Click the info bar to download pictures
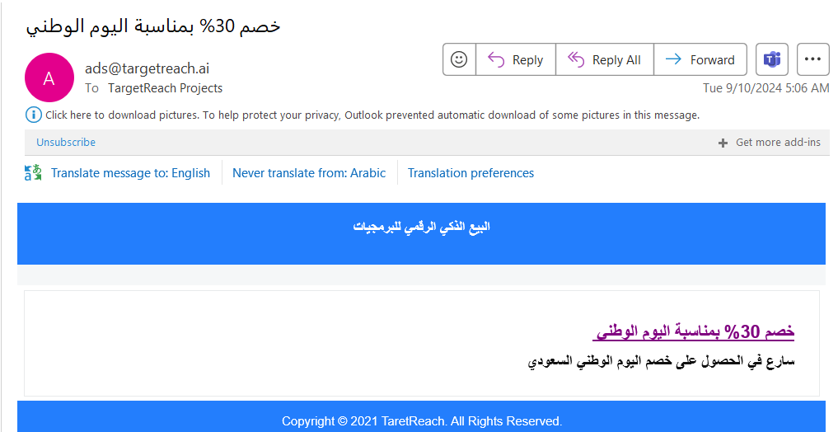This screenshot has width=838, height=432. click(372, 115)
